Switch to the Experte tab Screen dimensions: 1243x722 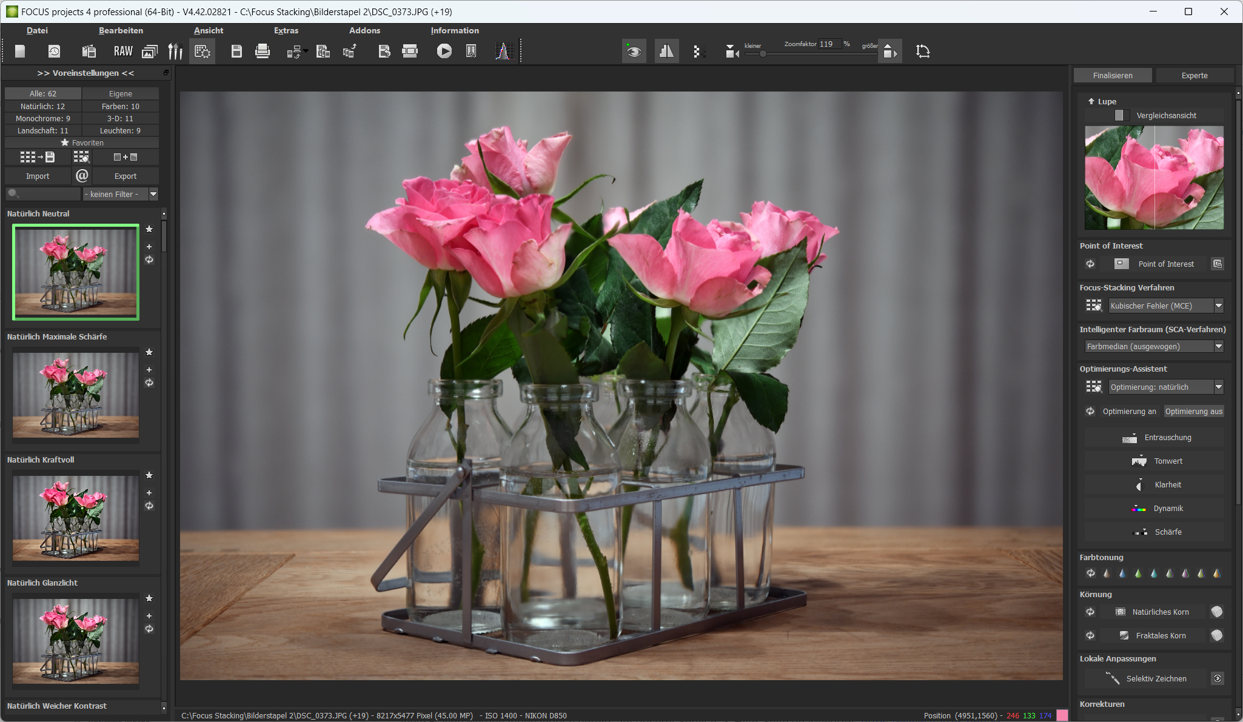pyautogui.click(x=1193, y=75)
